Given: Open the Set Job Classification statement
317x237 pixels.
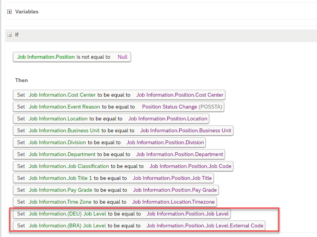Looking at the screenshot, I should pos(123,166).
